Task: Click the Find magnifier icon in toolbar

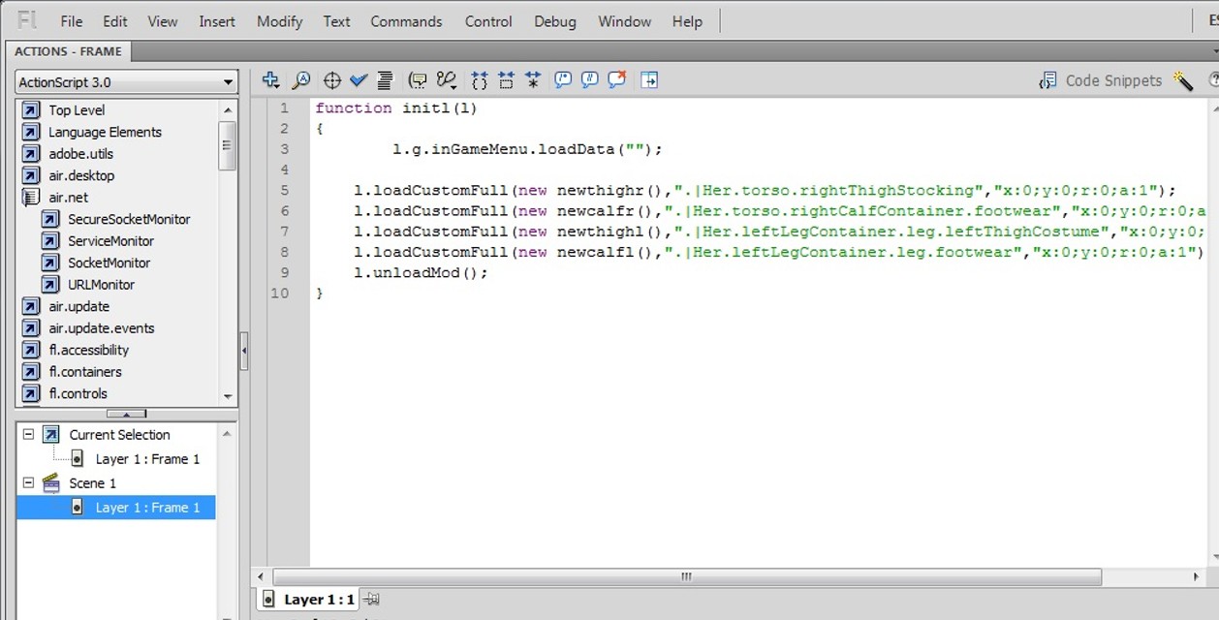Action: pyautogui.click(x=301, y=80)
